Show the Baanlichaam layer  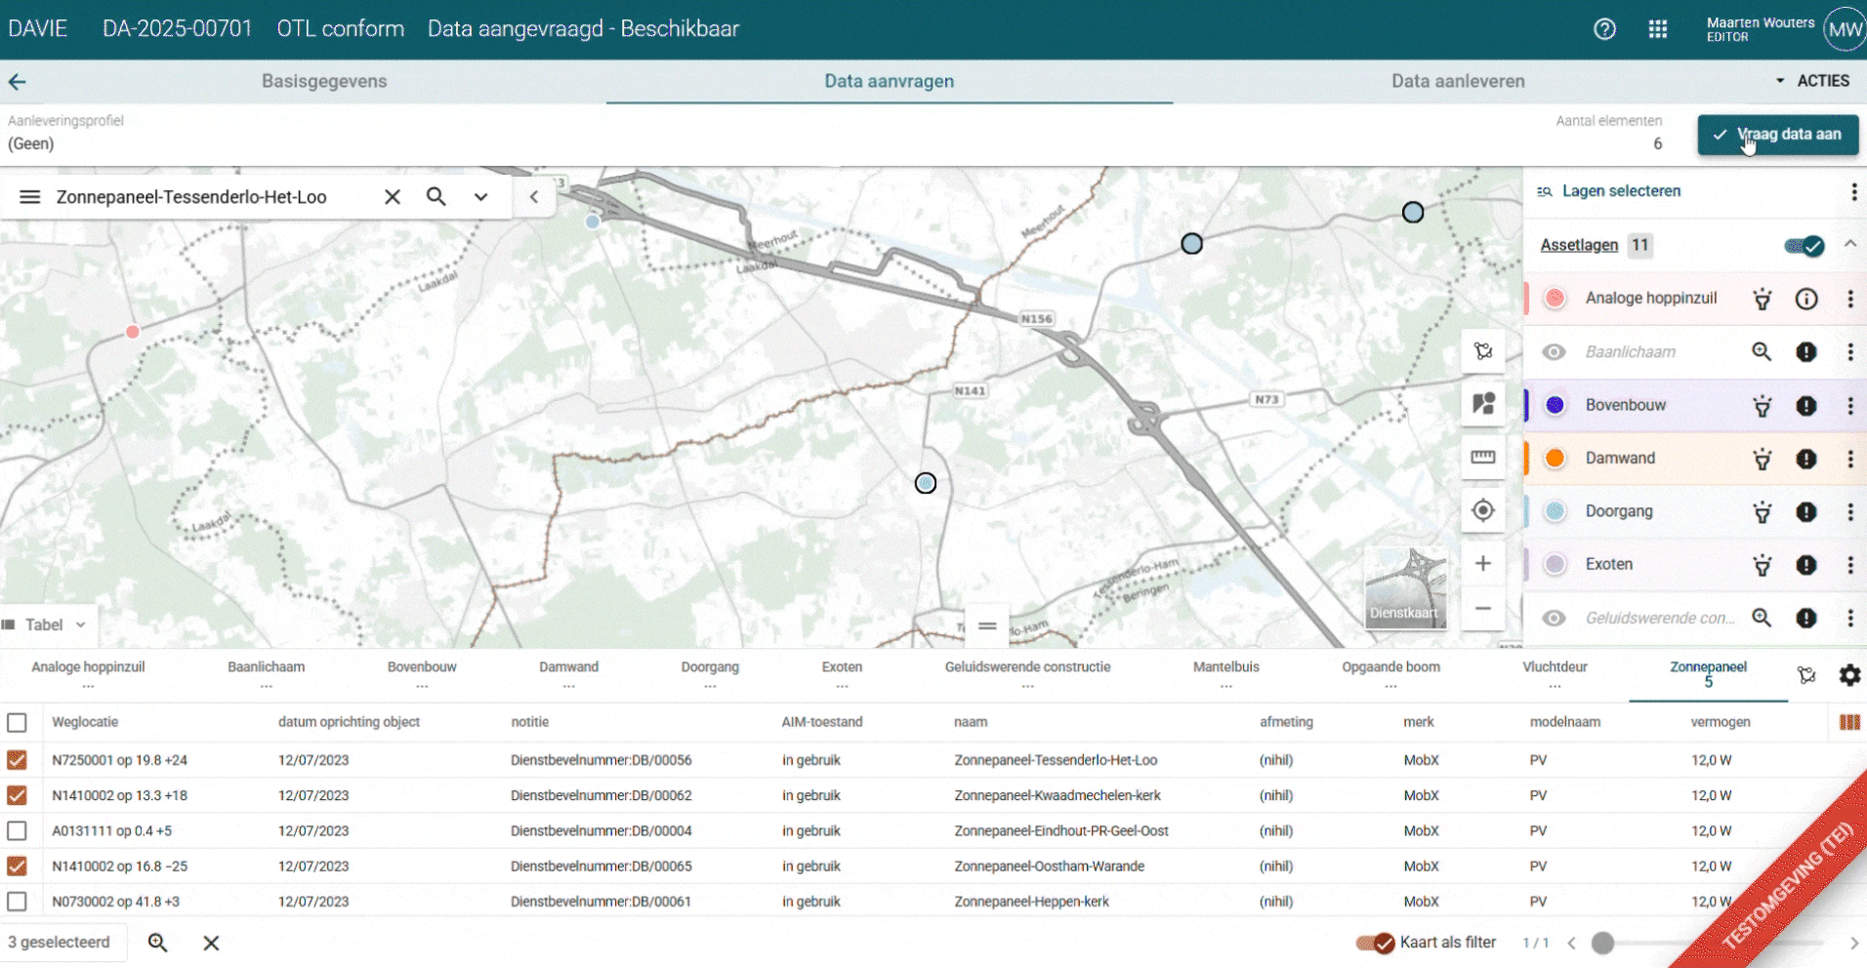coord(1555,352)
